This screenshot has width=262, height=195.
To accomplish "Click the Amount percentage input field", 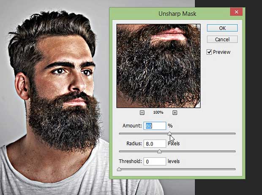I will pos(155,126).
